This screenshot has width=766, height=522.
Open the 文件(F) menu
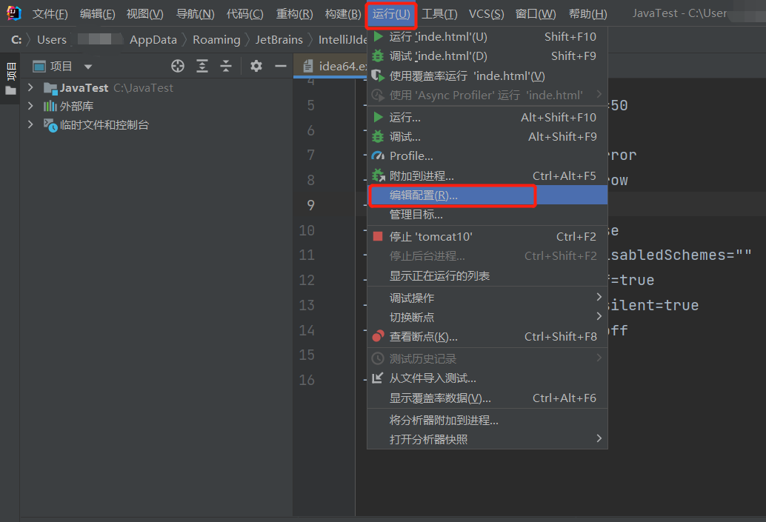[x=50, y=13]
